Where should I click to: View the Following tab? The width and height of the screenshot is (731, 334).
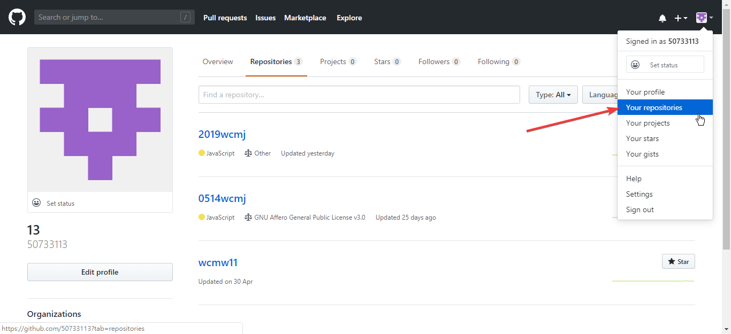pos(499,61)
